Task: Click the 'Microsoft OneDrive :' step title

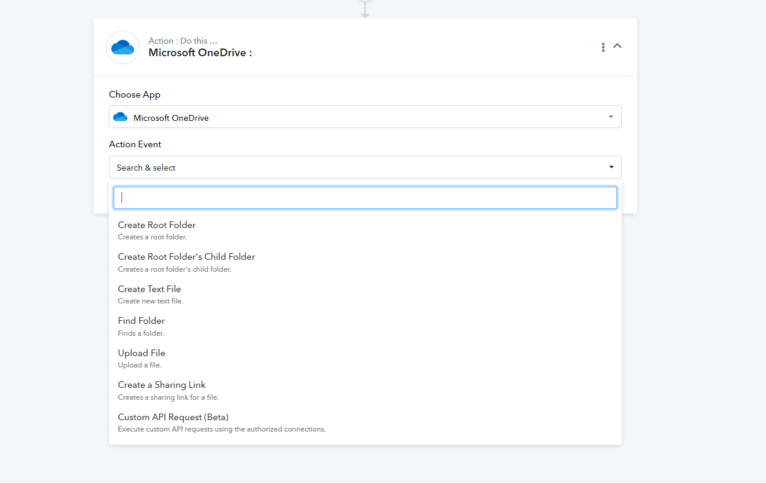Action: (x=200, y=53)
